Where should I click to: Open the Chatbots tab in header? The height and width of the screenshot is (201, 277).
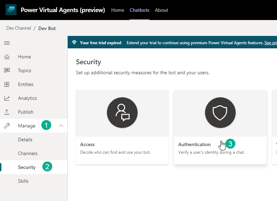click(140, 10)
